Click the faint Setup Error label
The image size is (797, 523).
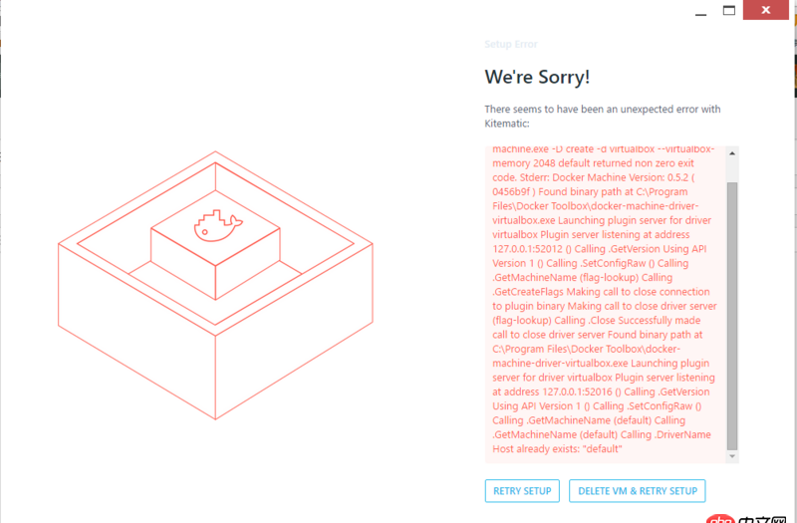coord(511,44)
